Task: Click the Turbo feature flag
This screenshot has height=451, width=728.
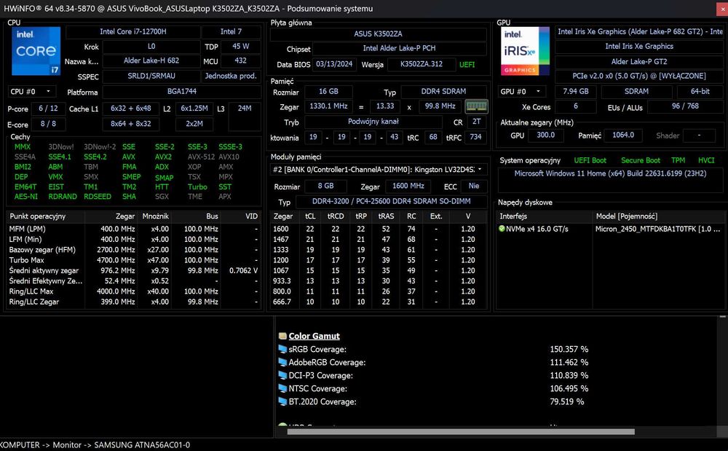Action: [197, 187]
